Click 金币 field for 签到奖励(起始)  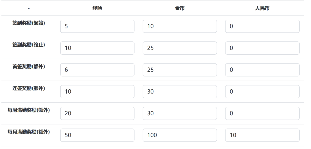click(180, 26)
